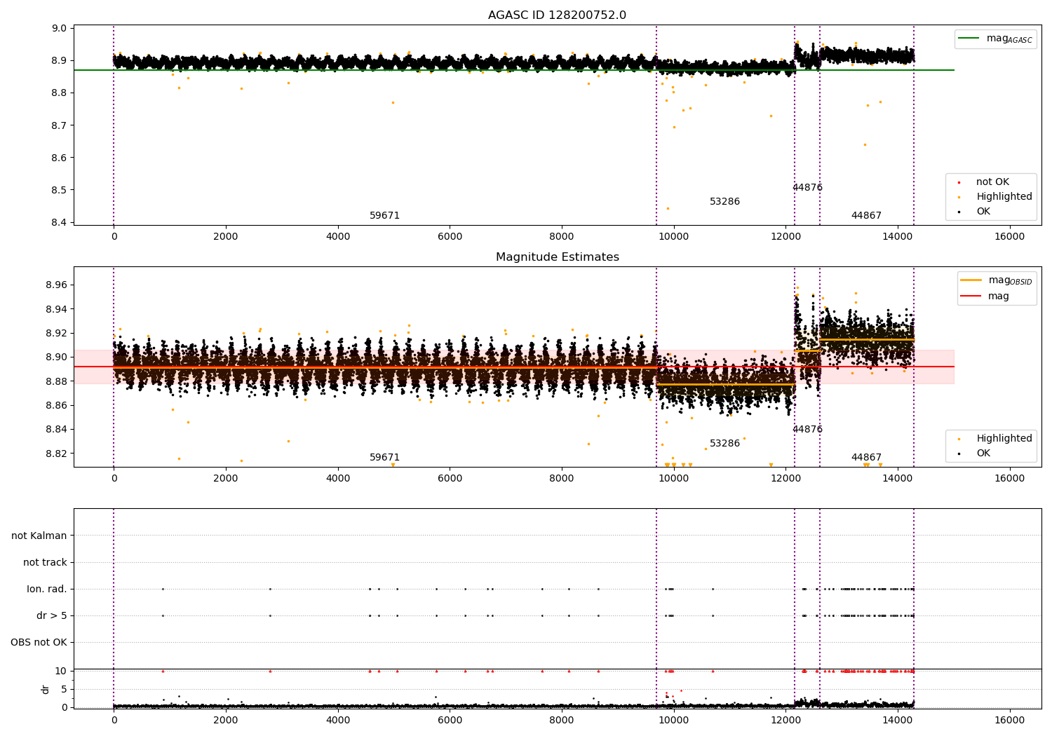Select 44867 in the Magnitude Estimates panel
The height and width of the screenshot is (736, 1052).
[866, 458]
